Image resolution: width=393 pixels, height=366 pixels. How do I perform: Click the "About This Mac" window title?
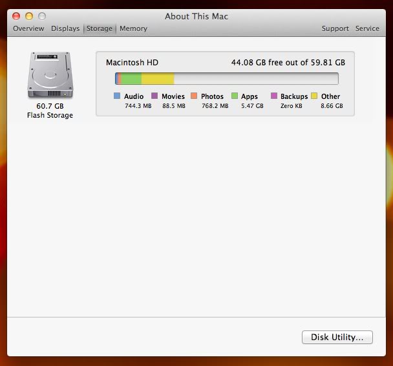[x=197, y=16]
